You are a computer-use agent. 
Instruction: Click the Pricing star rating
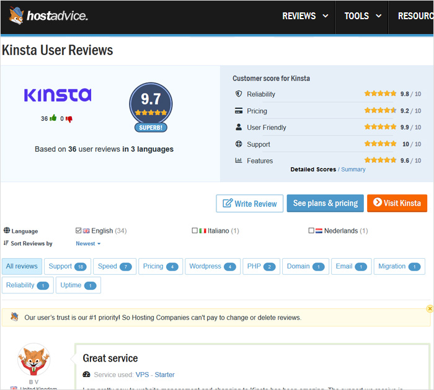point(380,110)
